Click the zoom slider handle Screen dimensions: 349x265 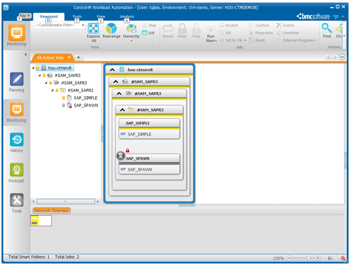(308, 258)
